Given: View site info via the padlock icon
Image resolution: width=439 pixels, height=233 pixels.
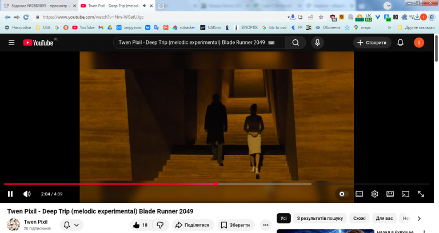Looking at the screenshot, I should click(x=38, y=17).
